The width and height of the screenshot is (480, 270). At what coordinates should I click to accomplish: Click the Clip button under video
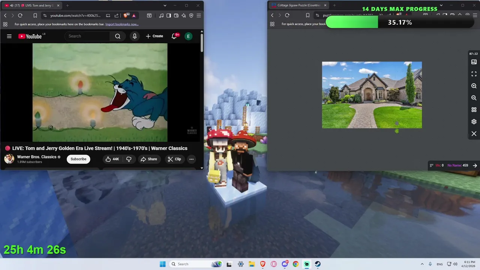[174, 159]
